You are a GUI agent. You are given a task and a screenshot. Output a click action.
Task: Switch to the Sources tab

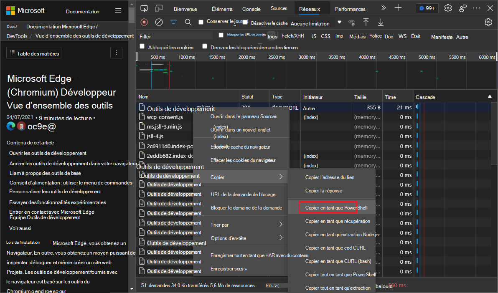click(x=279, y=8)
